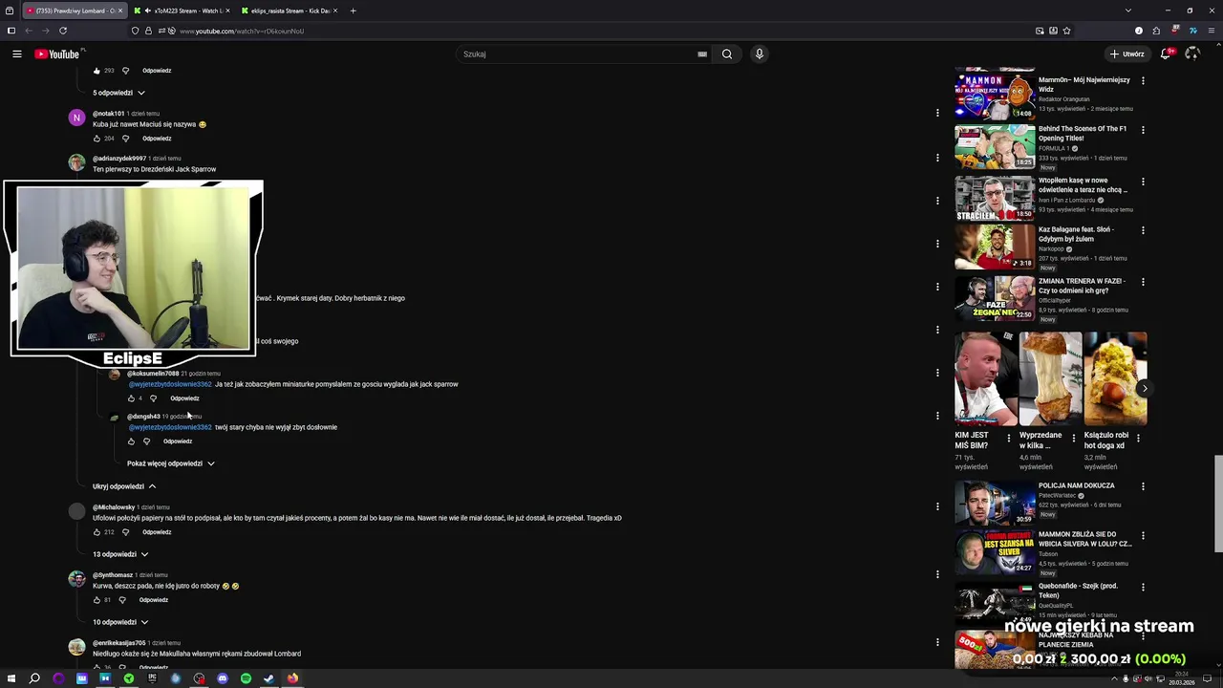This screenshot has height=688, width=1223.
Task: Start voice search with the microphone icon
Action: coord(760,54)
